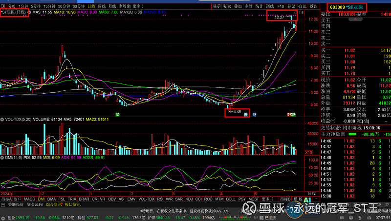Click the 买一 bid price 11.82
The image size is (391, 221).
349,50
